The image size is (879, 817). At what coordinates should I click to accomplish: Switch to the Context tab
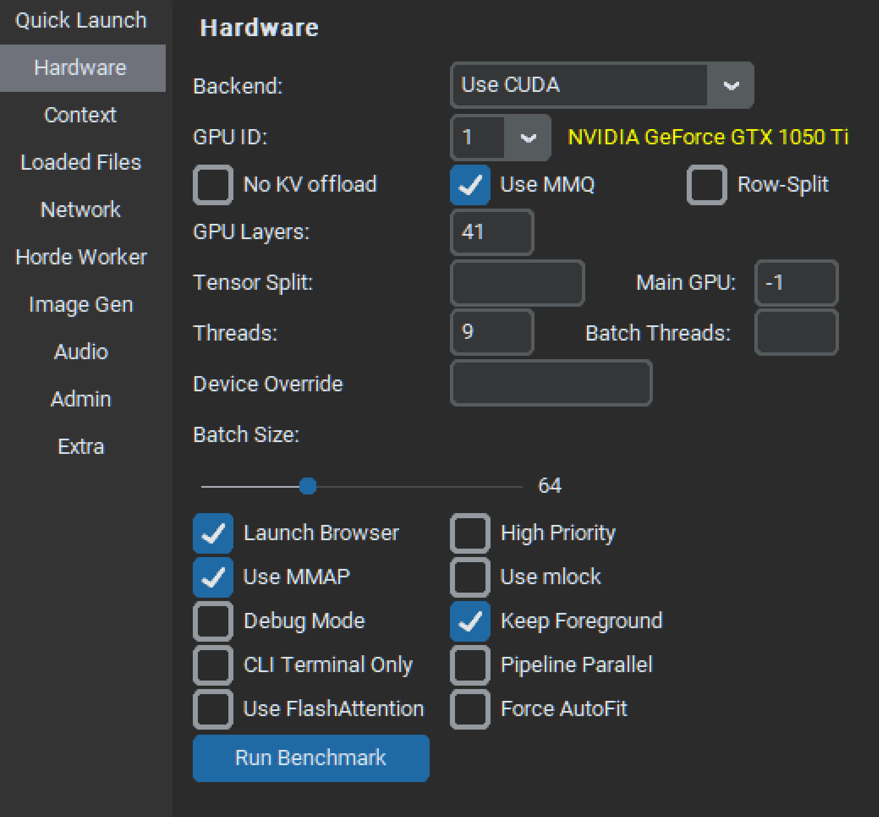[81, 115]
